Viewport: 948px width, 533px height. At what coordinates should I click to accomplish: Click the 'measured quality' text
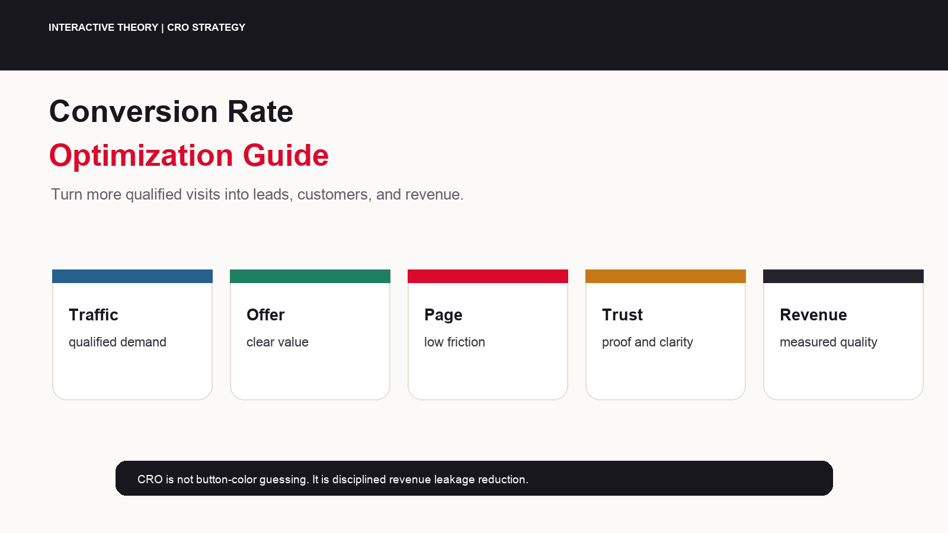tap(828, 342)
